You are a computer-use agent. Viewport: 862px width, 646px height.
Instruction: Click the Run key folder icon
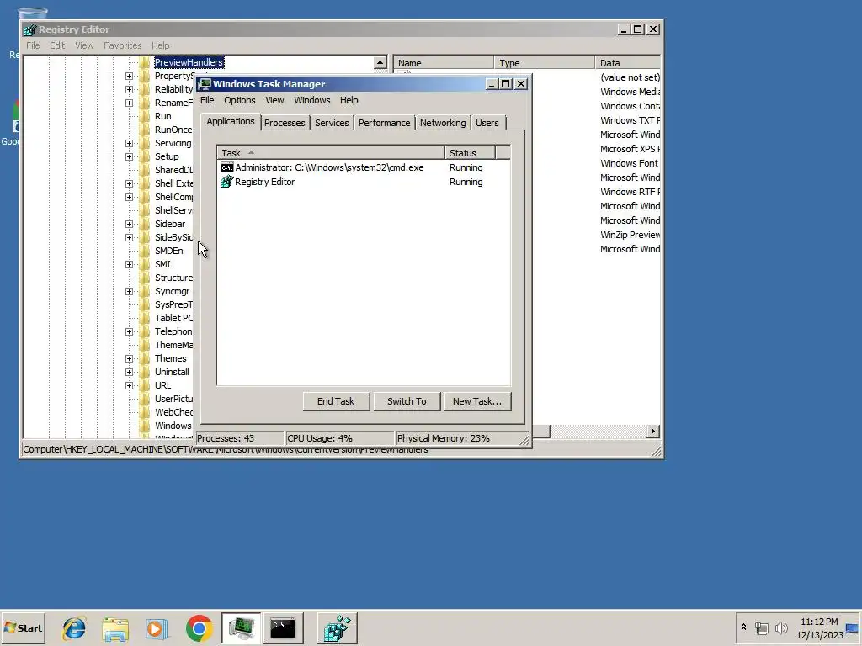145,116
